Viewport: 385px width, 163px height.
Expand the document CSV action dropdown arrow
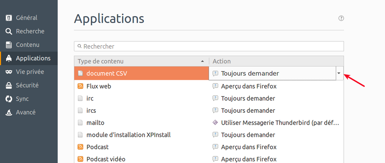pyautogui.click(x=339, y=73)
